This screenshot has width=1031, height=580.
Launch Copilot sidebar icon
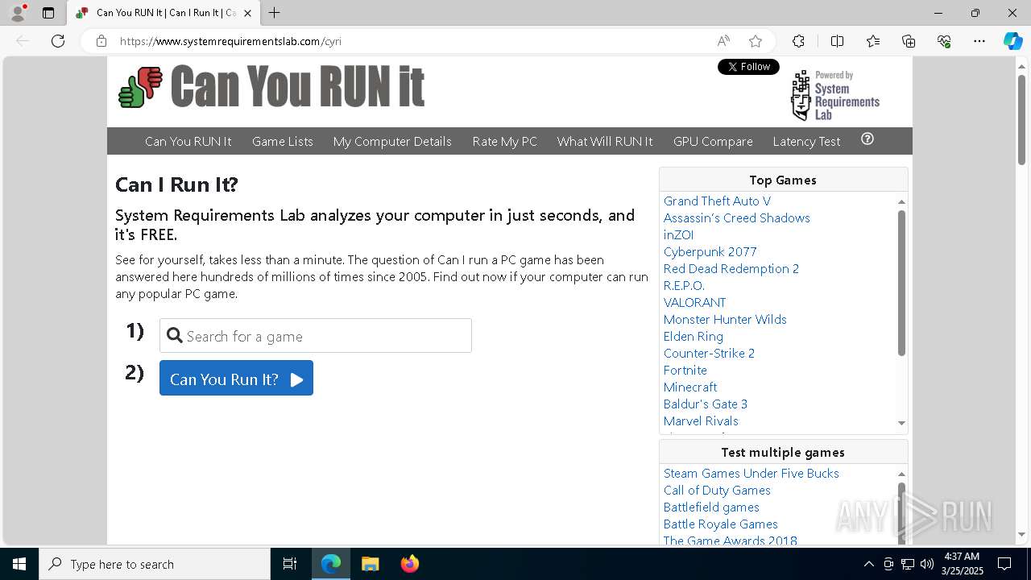pos(1012,41)
